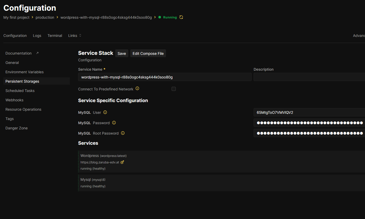The height and width of the screenshot is (219, 365).
Task: Click the wordpress-with-mysql breadcrumb link
Action: [106, 17]
